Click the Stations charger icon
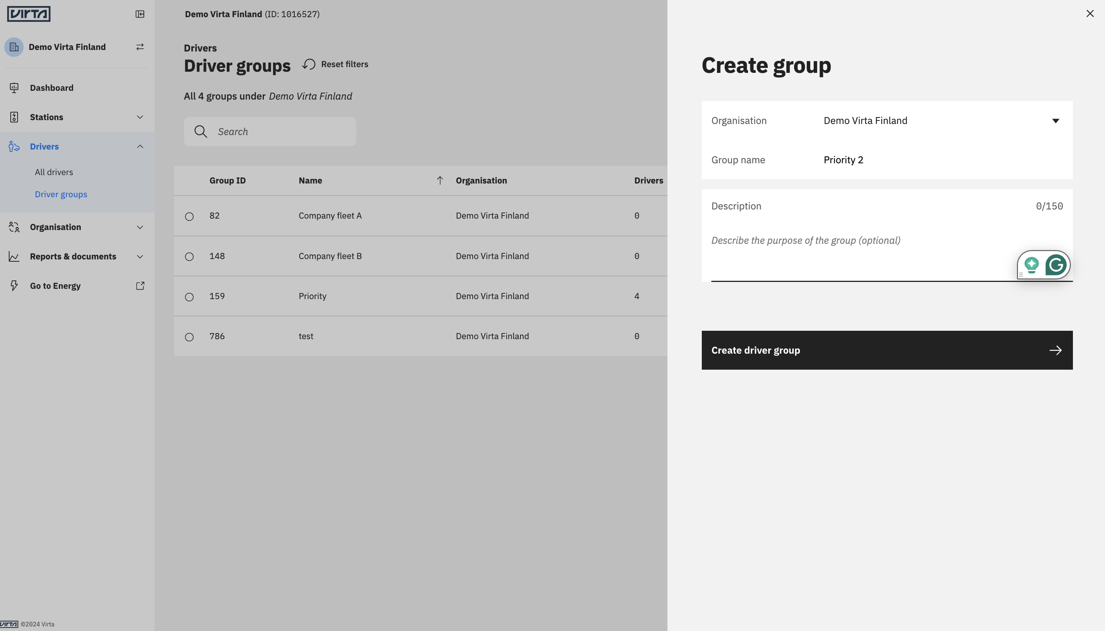This screenshot has height=631, width=1105. click(x=14, y=117)
